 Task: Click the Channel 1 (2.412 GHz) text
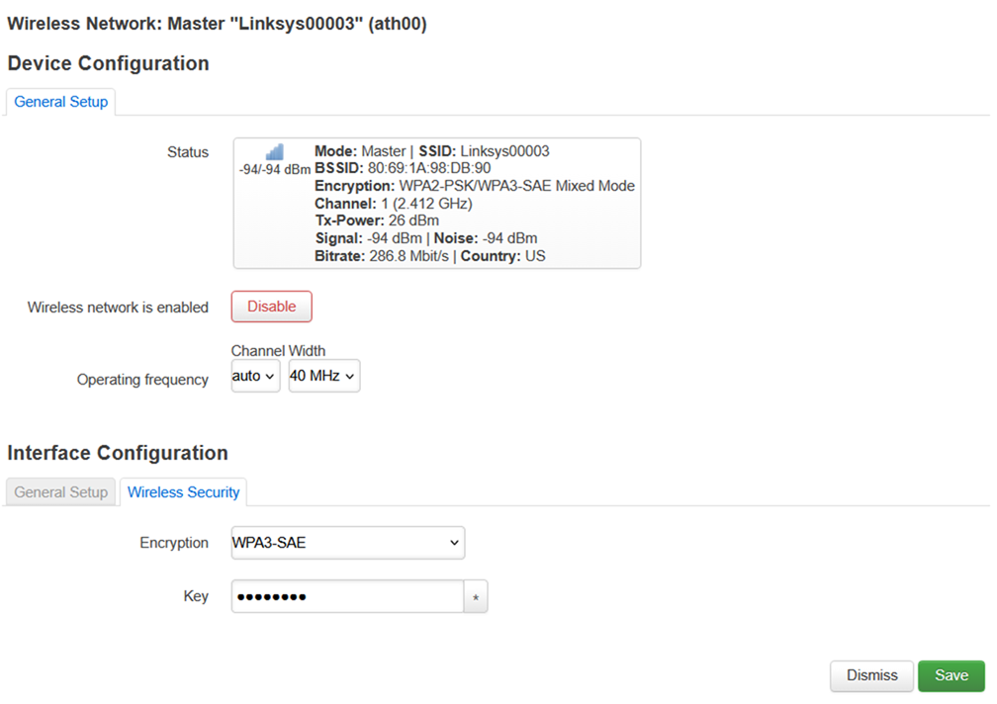[x=394, y=204]
